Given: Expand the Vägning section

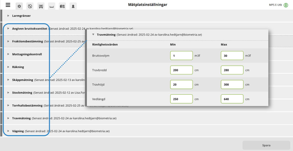Looking at the screenshot, I should pyautogui.click(x=18, y=131).
